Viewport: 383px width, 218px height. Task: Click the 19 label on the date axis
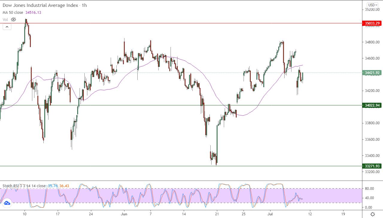(x=343, y=214)
